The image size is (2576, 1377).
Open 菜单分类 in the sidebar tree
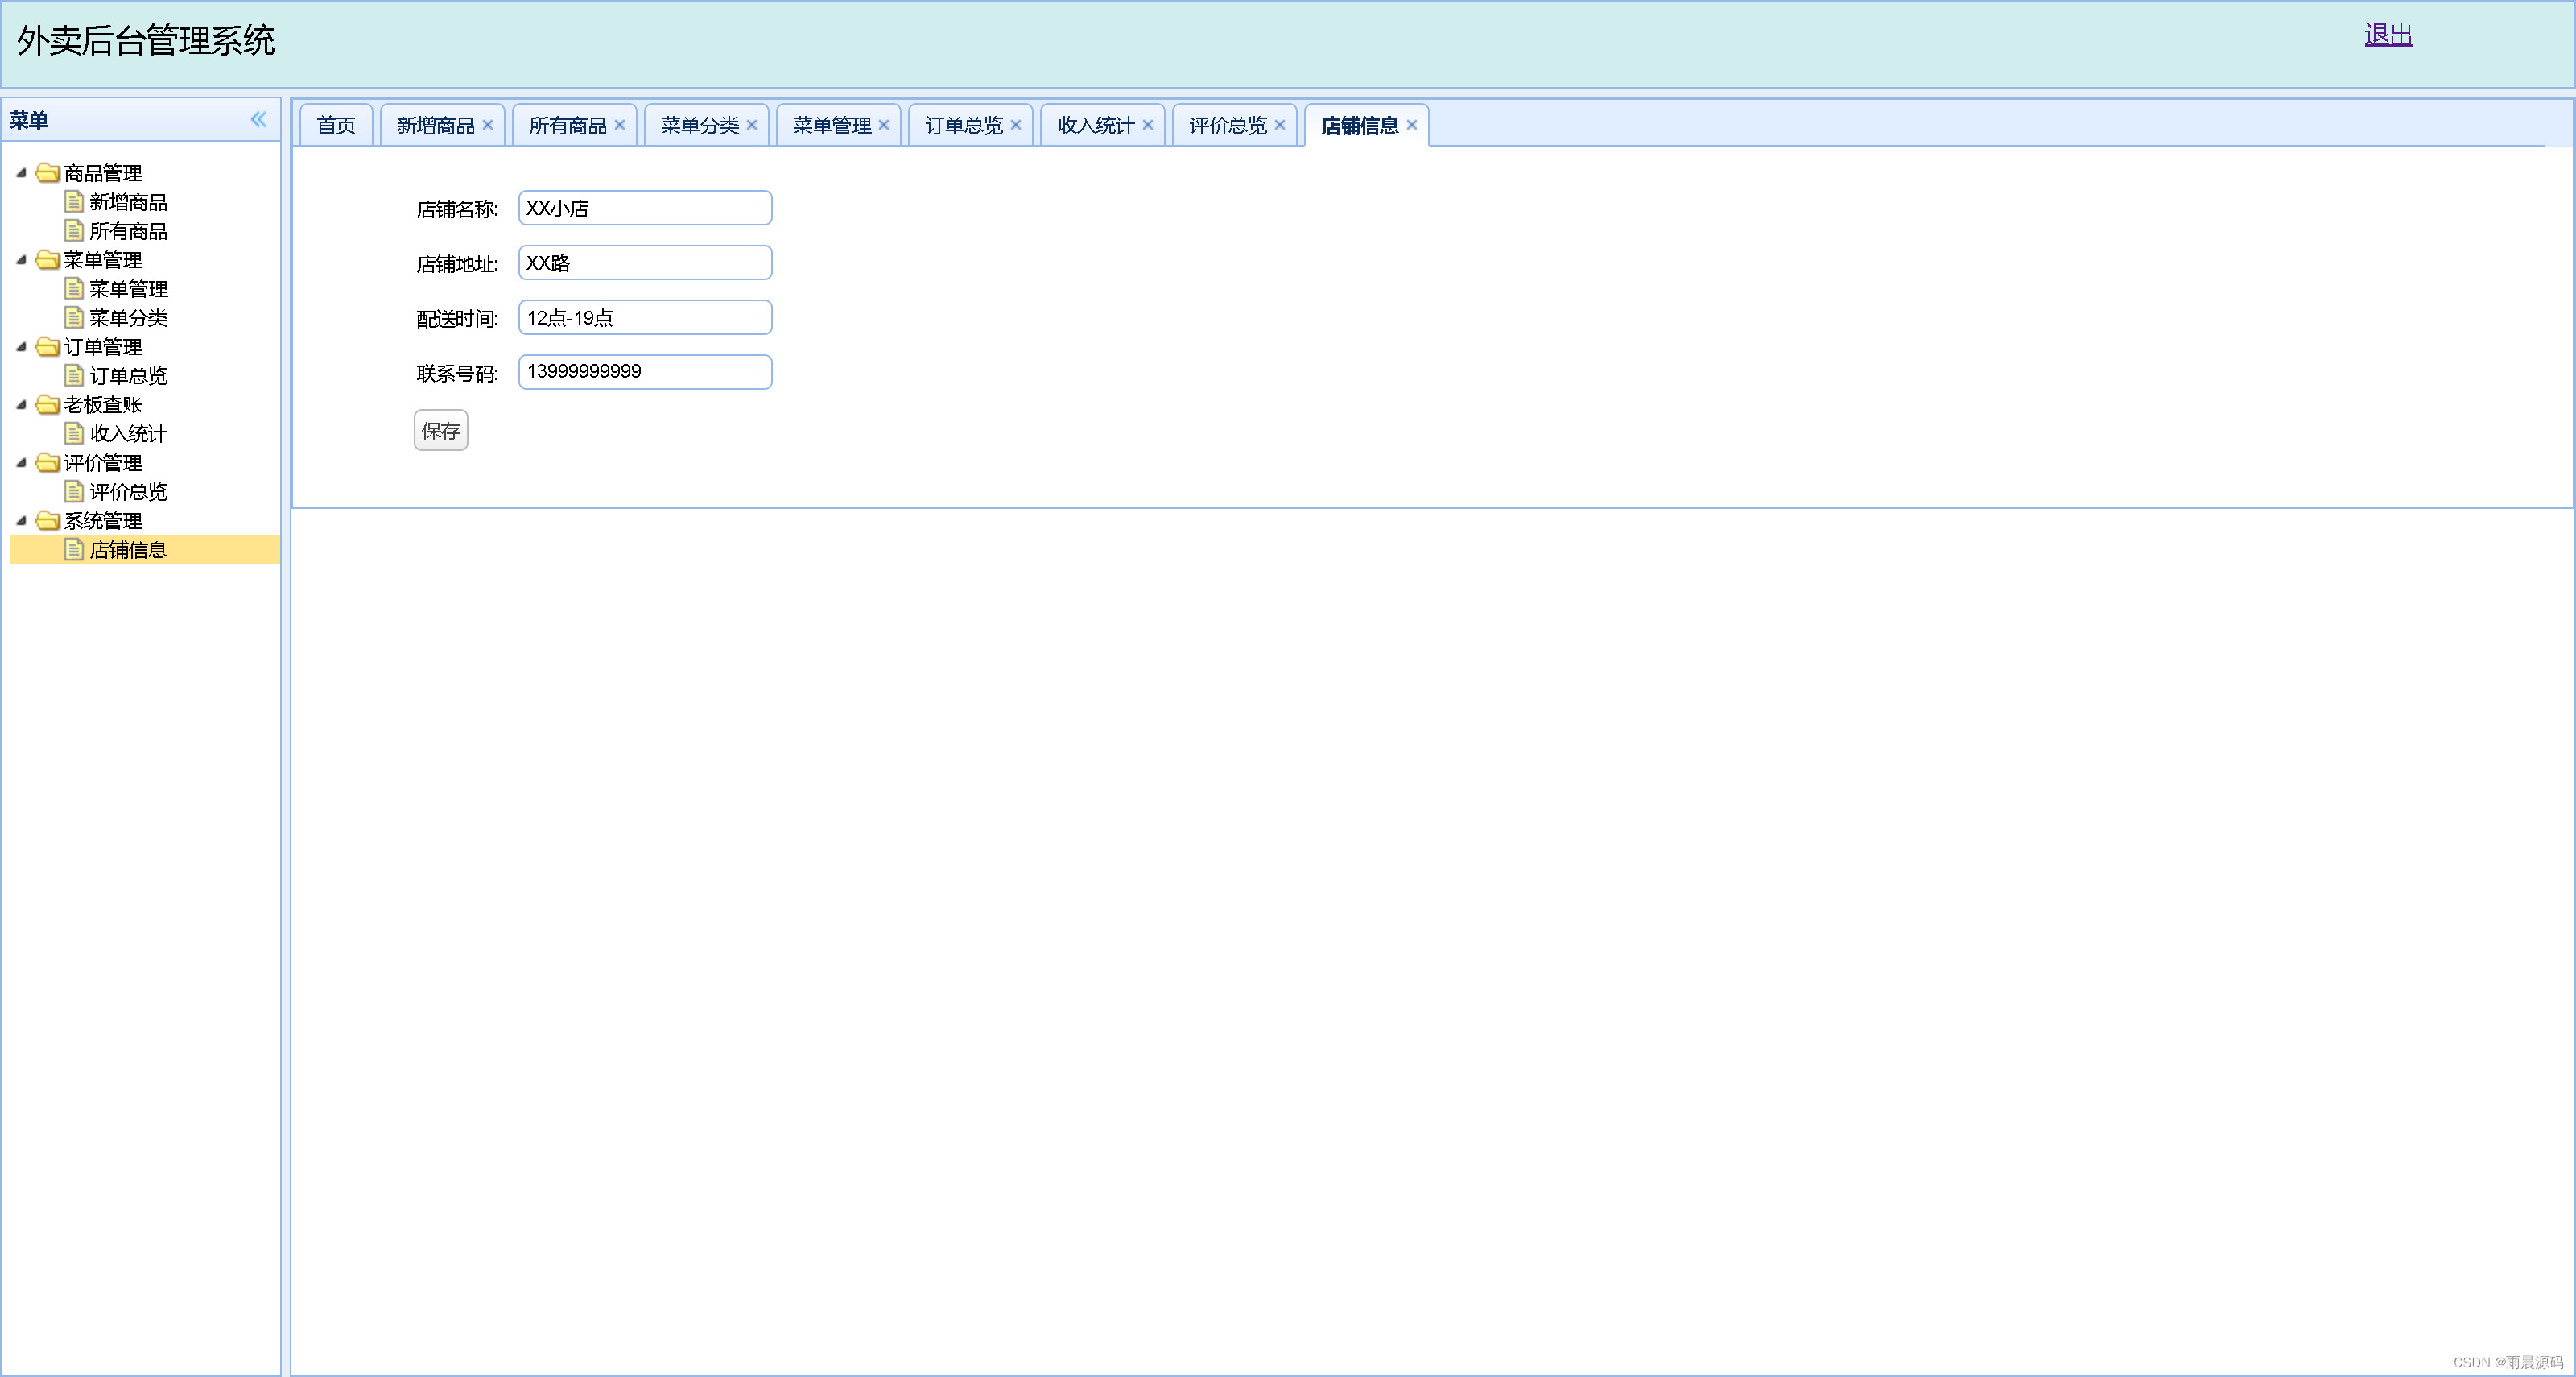128,318
